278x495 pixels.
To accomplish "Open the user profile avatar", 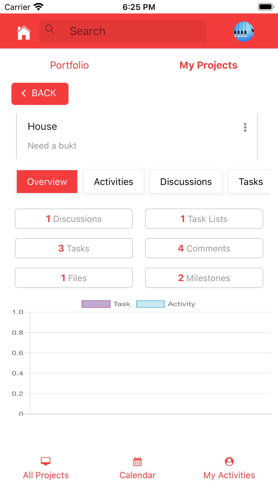I will [x=244, y=31].
